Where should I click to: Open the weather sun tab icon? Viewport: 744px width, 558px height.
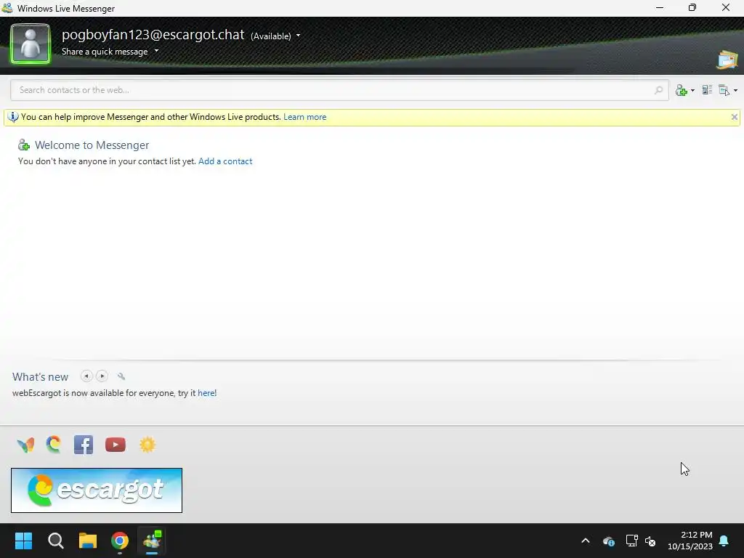tap(147, 445)
